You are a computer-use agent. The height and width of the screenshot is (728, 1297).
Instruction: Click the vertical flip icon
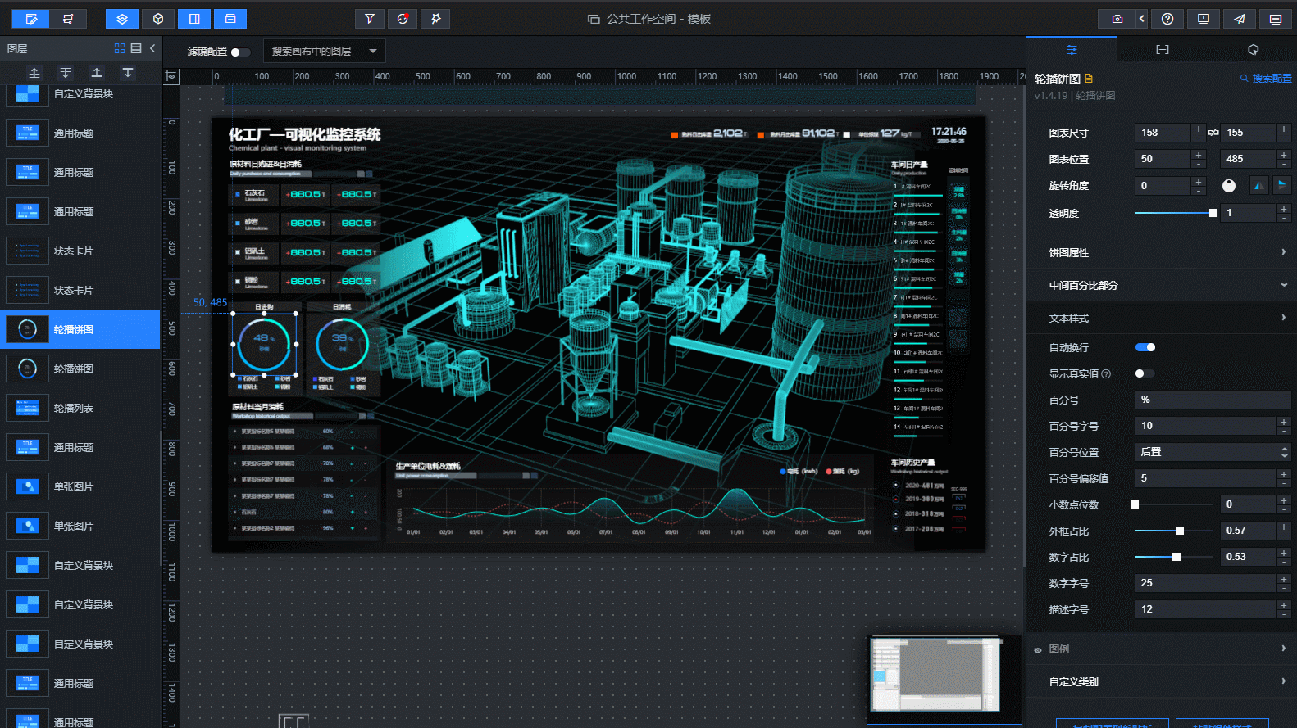1281,186
